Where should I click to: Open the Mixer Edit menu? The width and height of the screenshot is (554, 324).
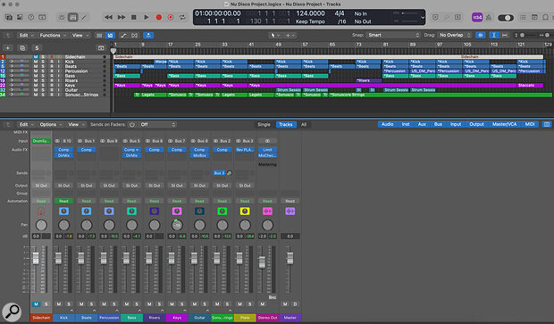coord(26,125)
